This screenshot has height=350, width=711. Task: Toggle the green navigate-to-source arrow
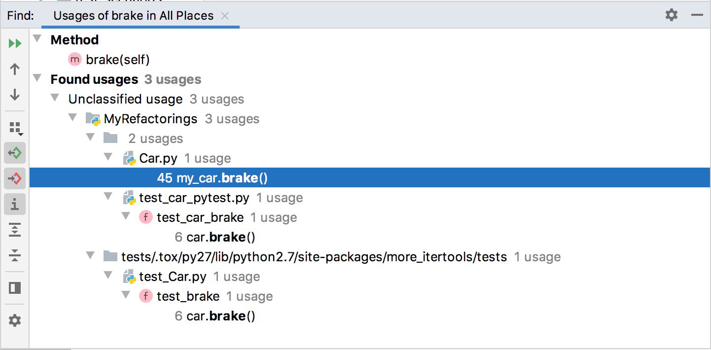point(15,153)
